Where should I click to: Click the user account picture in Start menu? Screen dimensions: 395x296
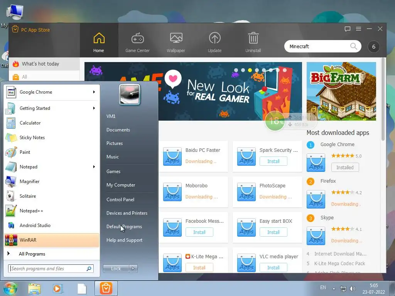click(130, 94)
